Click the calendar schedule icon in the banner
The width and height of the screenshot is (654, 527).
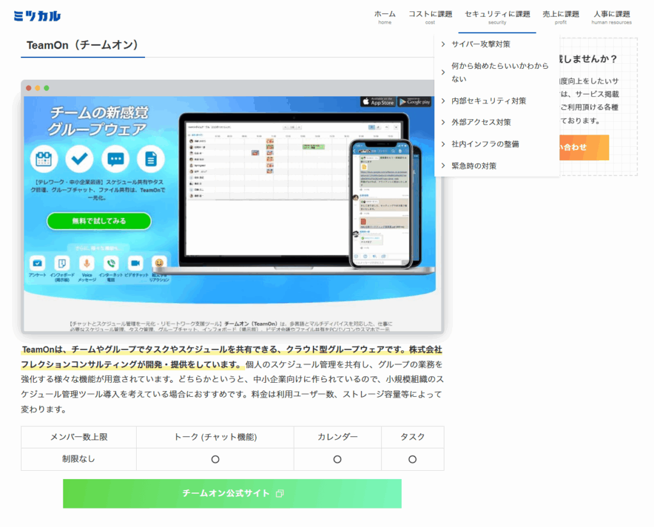[44, 159]
